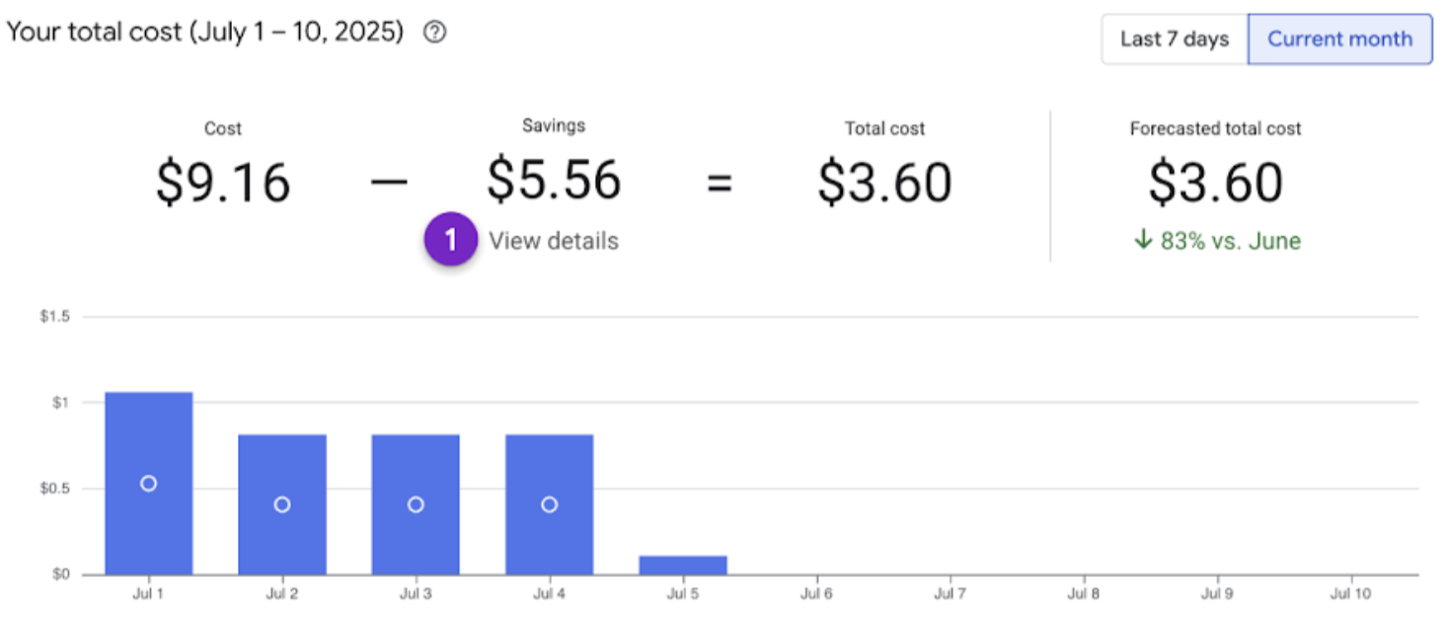Click the small Jul 5 cost bar
The height and width of the screenshot is (621, 1448).
681,563
